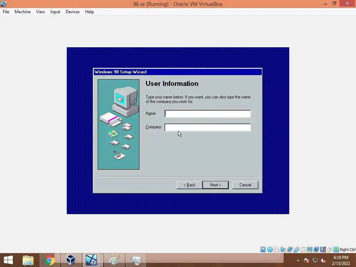
Task: Click the floppy disk status icon
Action: (276, 250)
